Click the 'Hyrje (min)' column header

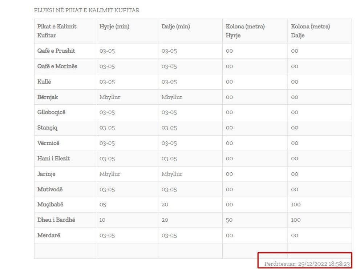(114, 27)
